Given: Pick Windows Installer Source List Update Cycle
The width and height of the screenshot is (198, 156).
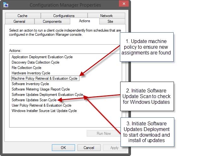Looking at the screenshot, I should tap(44, 111).
